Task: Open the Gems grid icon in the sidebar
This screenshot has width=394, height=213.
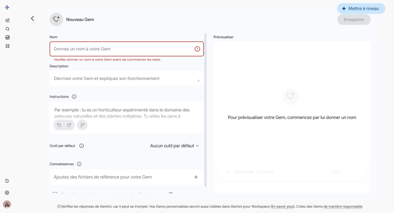Action: tap(7, 46)
